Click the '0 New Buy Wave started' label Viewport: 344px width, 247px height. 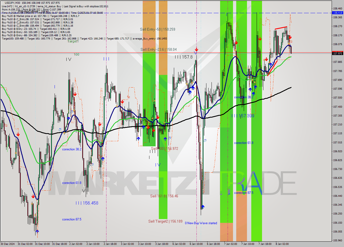[x=201, y=223]
